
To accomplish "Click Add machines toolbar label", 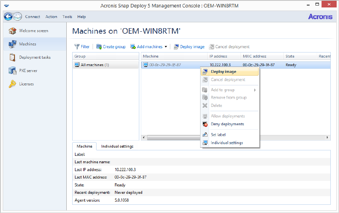I will pyautogui.click(x=149, y=47).
